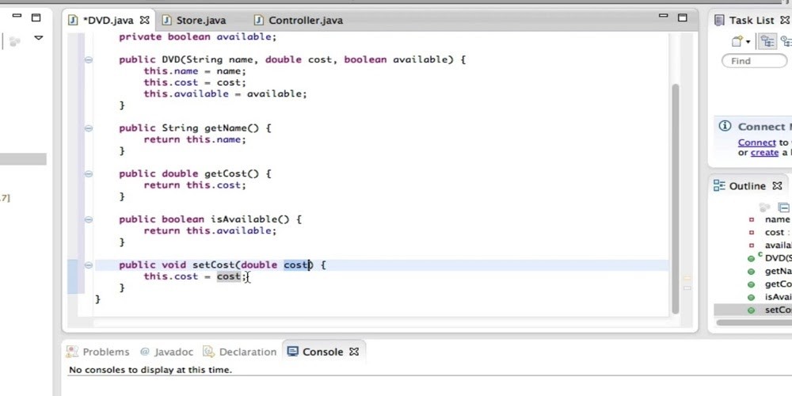Minimize the editor area
The width and height of the screenshot is (792, 396).
(662, 17)
